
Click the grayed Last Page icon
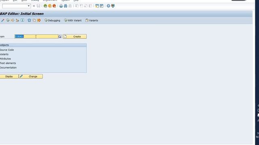click(x=90, y=6)
